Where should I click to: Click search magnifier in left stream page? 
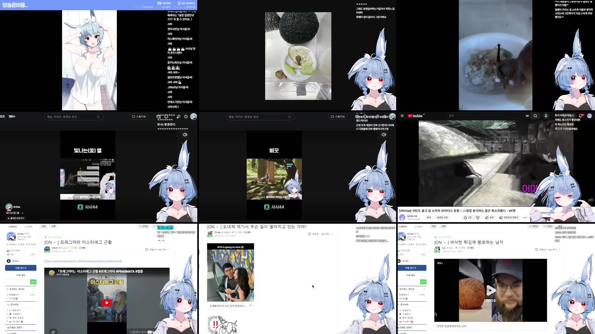coord(98,117)
